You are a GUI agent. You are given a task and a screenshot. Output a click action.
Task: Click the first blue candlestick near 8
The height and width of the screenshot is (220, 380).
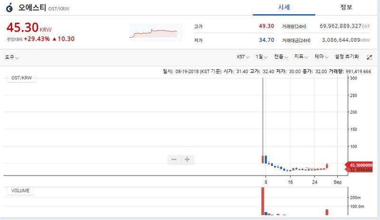[266, 159]
